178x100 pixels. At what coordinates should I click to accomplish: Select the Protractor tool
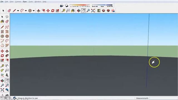point(2,70)
